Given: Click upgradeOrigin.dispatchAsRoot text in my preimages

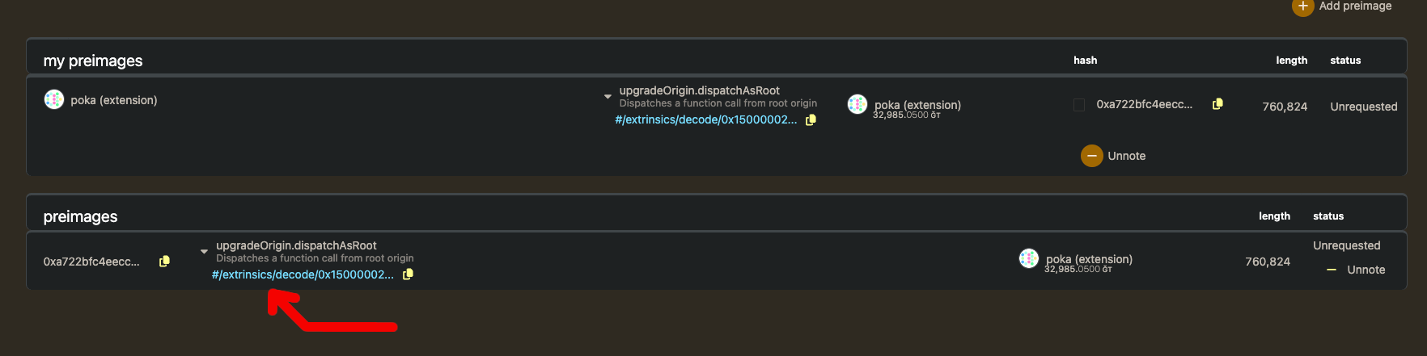Looking at the screenshot, I should tap(699, 90).
